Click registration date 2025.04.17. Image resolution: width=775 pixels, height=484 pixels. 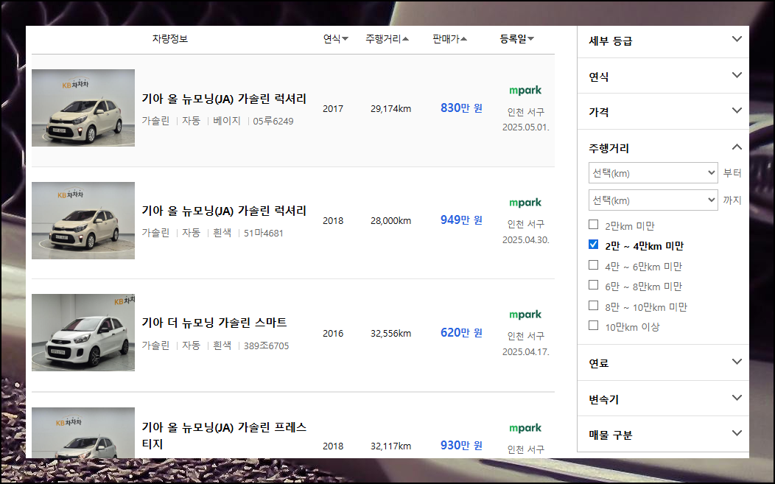click(526, 352)
